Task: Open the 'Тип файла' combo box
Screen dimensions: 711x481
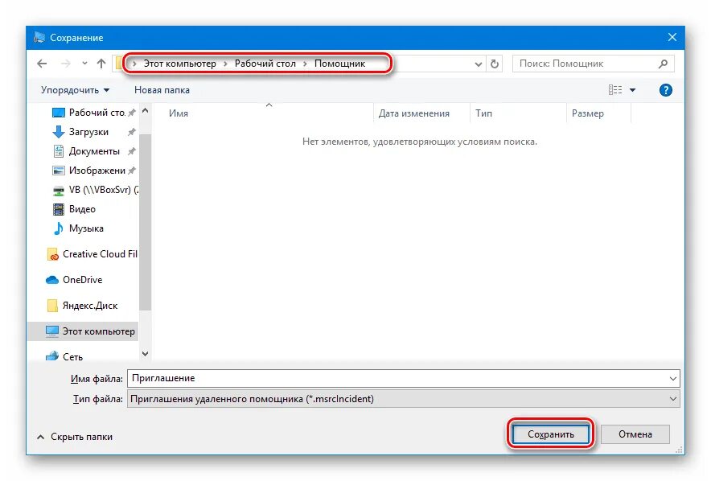Action: point(403,399)
